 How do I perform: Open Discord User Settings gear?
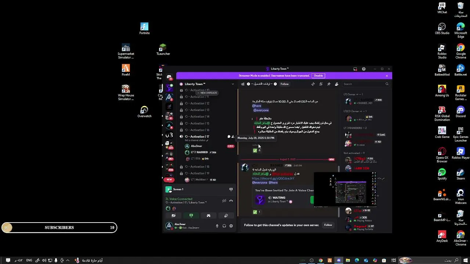coord(231,226)
